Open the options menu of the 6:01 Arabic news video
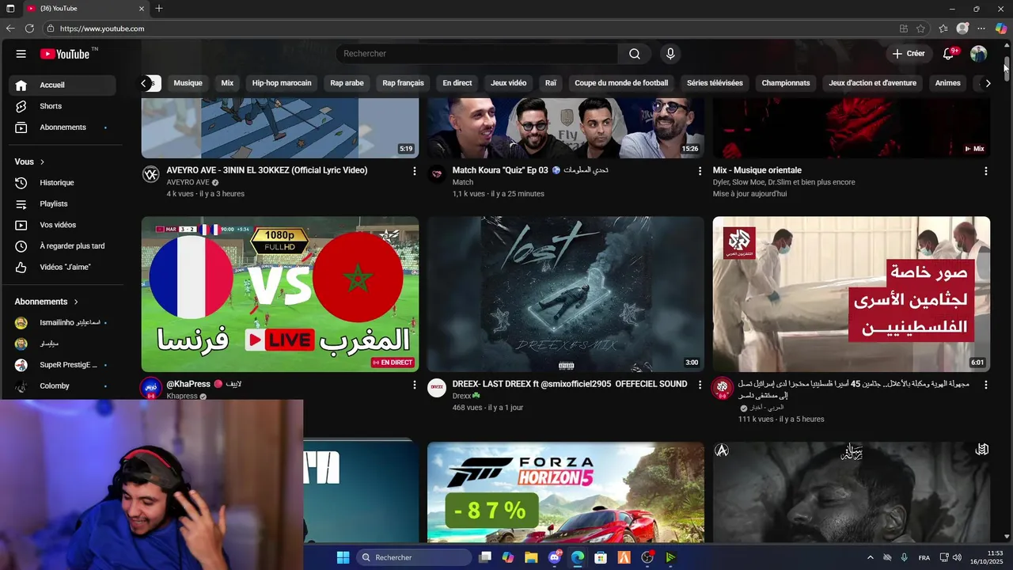Viewport: 1013px width, 570px height. [x=985, y=385]
